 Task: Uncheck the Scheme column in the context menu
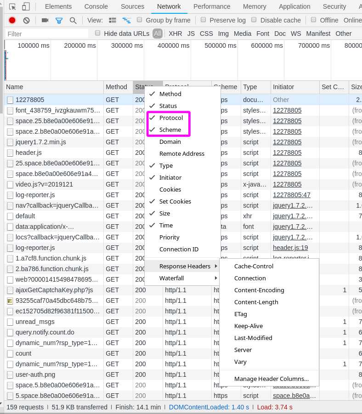click(183, 130)
